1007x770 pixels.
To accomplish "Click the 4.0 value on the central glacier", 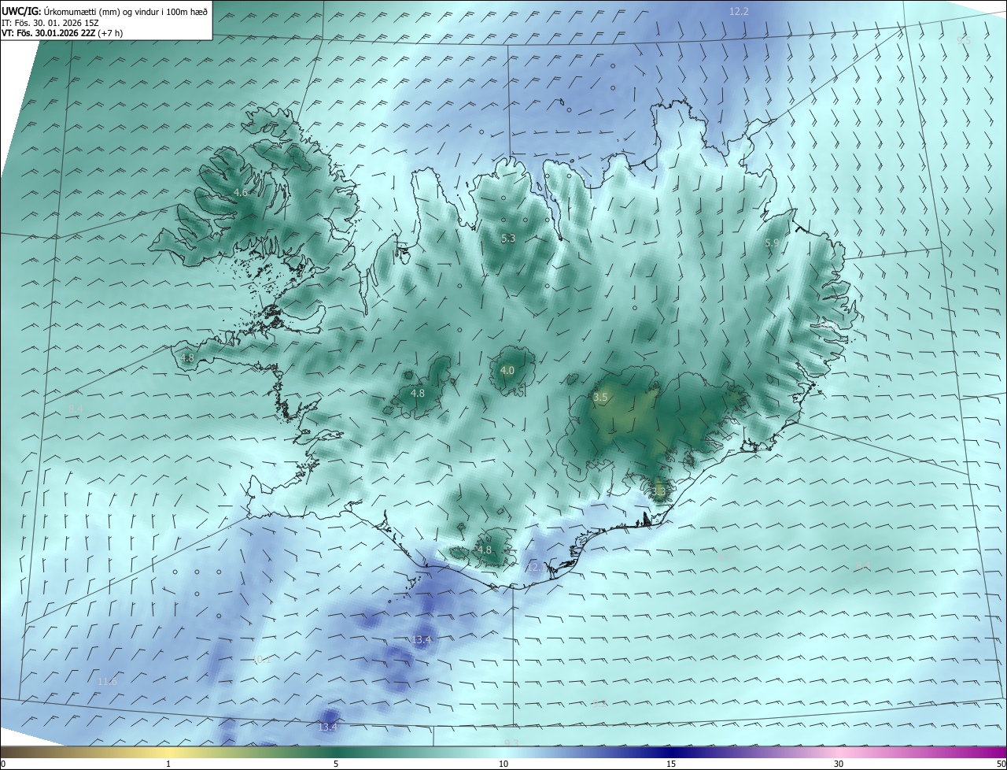I will 507,370.
